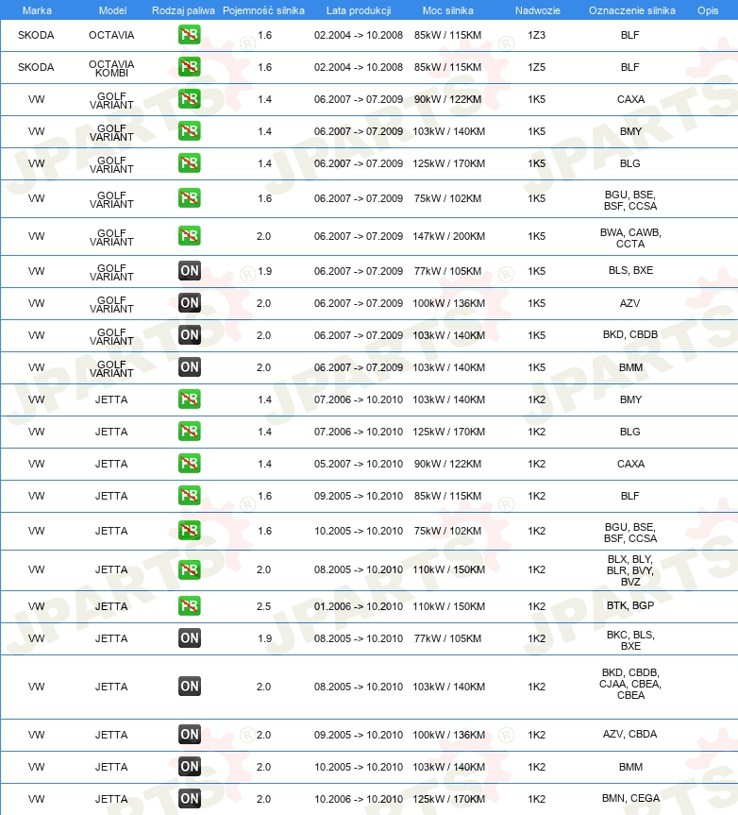Image resolution: width=738 pixels, height=815 pixels.
Task: Click the Oznaczenie silnika column header
Action: click(632, 10)
